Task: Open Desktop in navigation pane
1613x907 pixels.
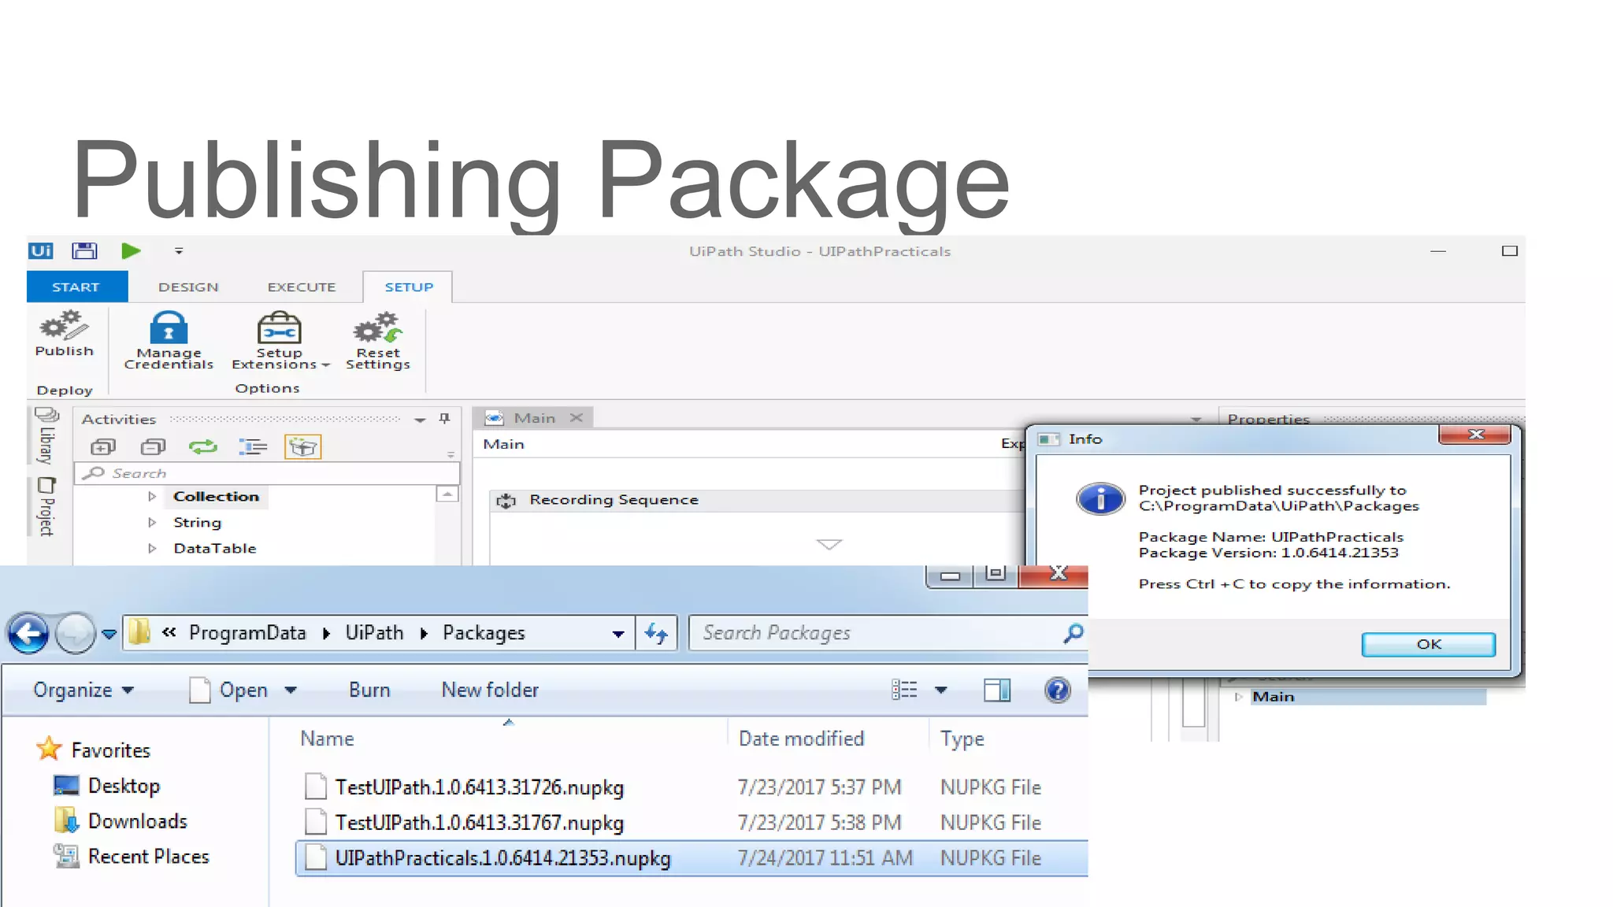Action: 106,786
